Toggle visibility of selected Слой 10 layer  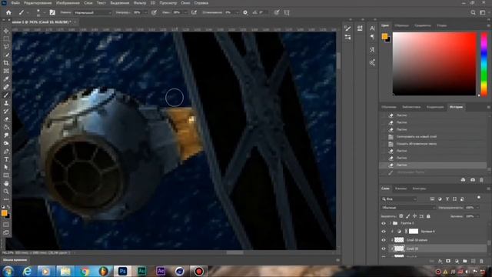click(384, 249)
